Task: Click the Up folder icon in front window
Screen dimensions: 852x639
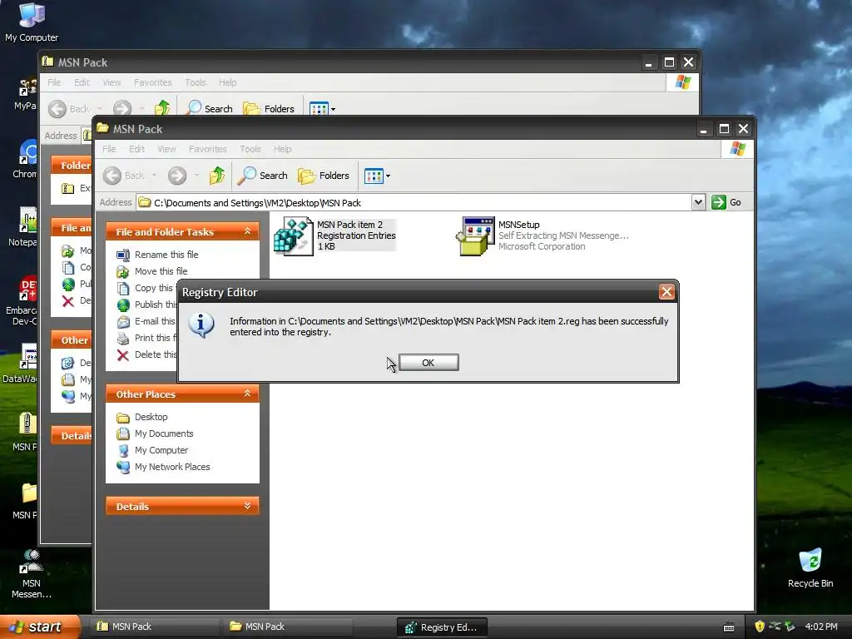Action: (217, 176)
